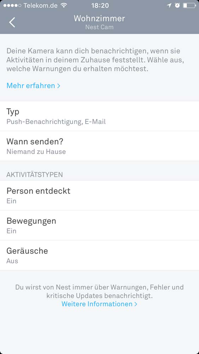Screen dimensions: 199x354
Task: Open the Wann senden? options
Action: coord(100,146)
